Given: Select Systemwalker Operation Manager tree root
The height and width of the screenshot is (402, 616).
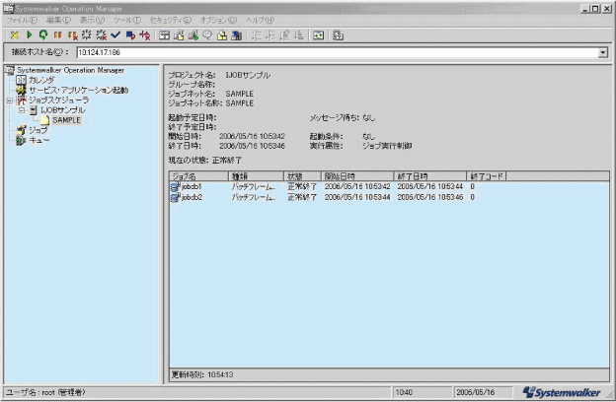Looking at the screenshot, I should coord(70,70).
